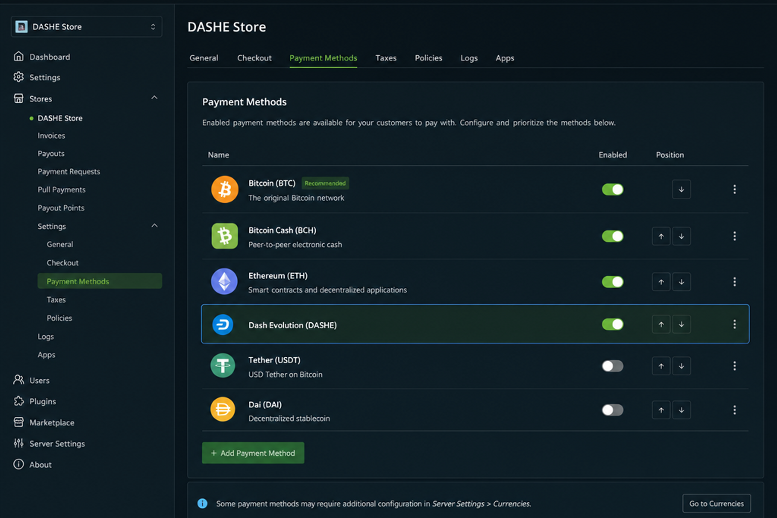
Task: Open Dash Evolution three-dot options menu
Action: [735, 324]
